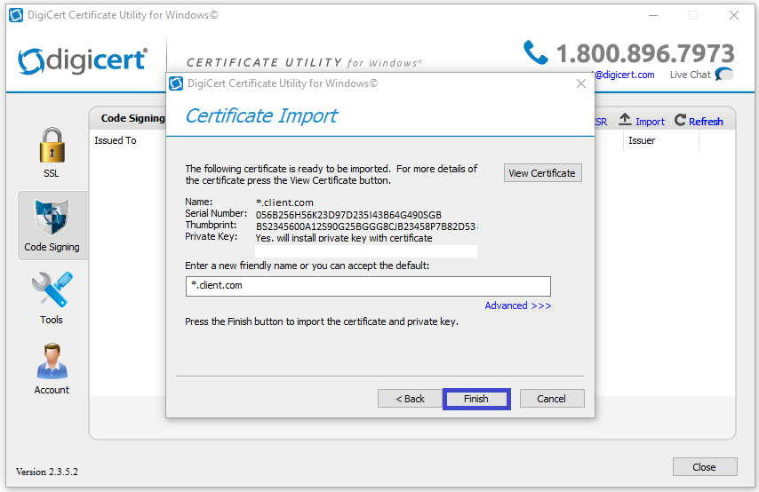
Task: Click the 'Yes, will install private key' text
Action: 344,238
